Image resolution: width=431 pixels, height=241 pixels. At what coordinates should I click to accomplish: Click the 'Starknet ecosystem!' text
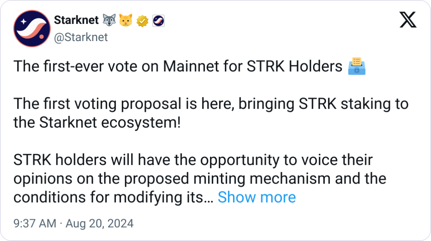[x=110, y=122]
